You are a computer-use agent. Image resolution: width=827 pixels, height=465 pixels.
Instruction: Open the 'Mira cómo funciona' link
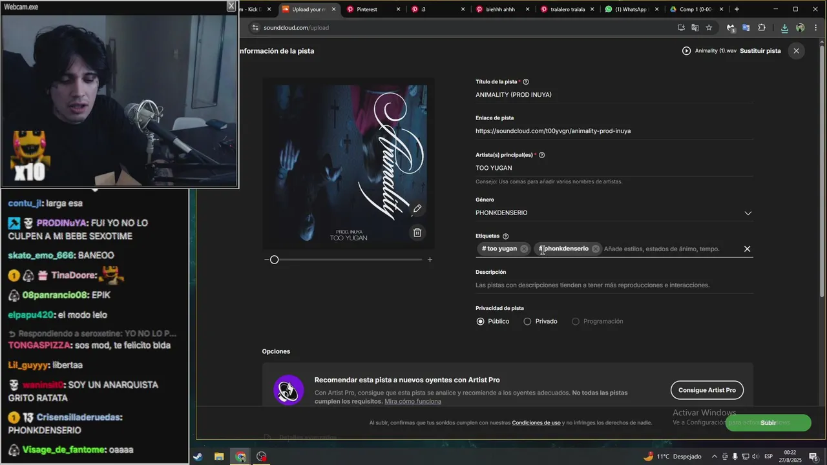pyautogui.click(x=413, y=401)
